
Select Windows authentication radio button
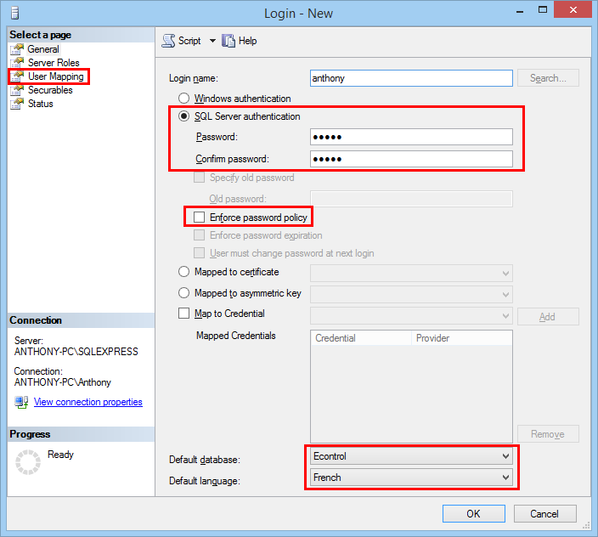[x=183, y=99]
